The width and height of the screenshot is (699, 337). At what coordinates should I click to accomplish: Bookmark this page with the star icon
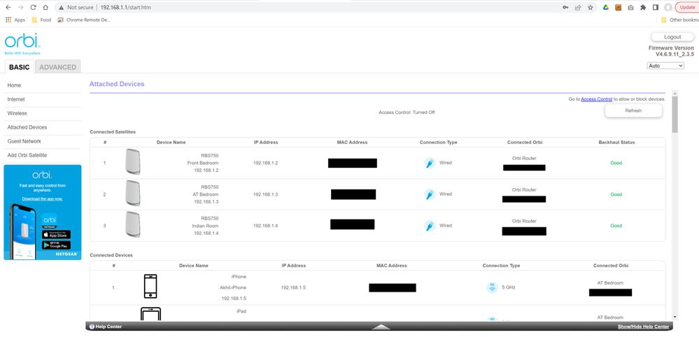[591, 7]
